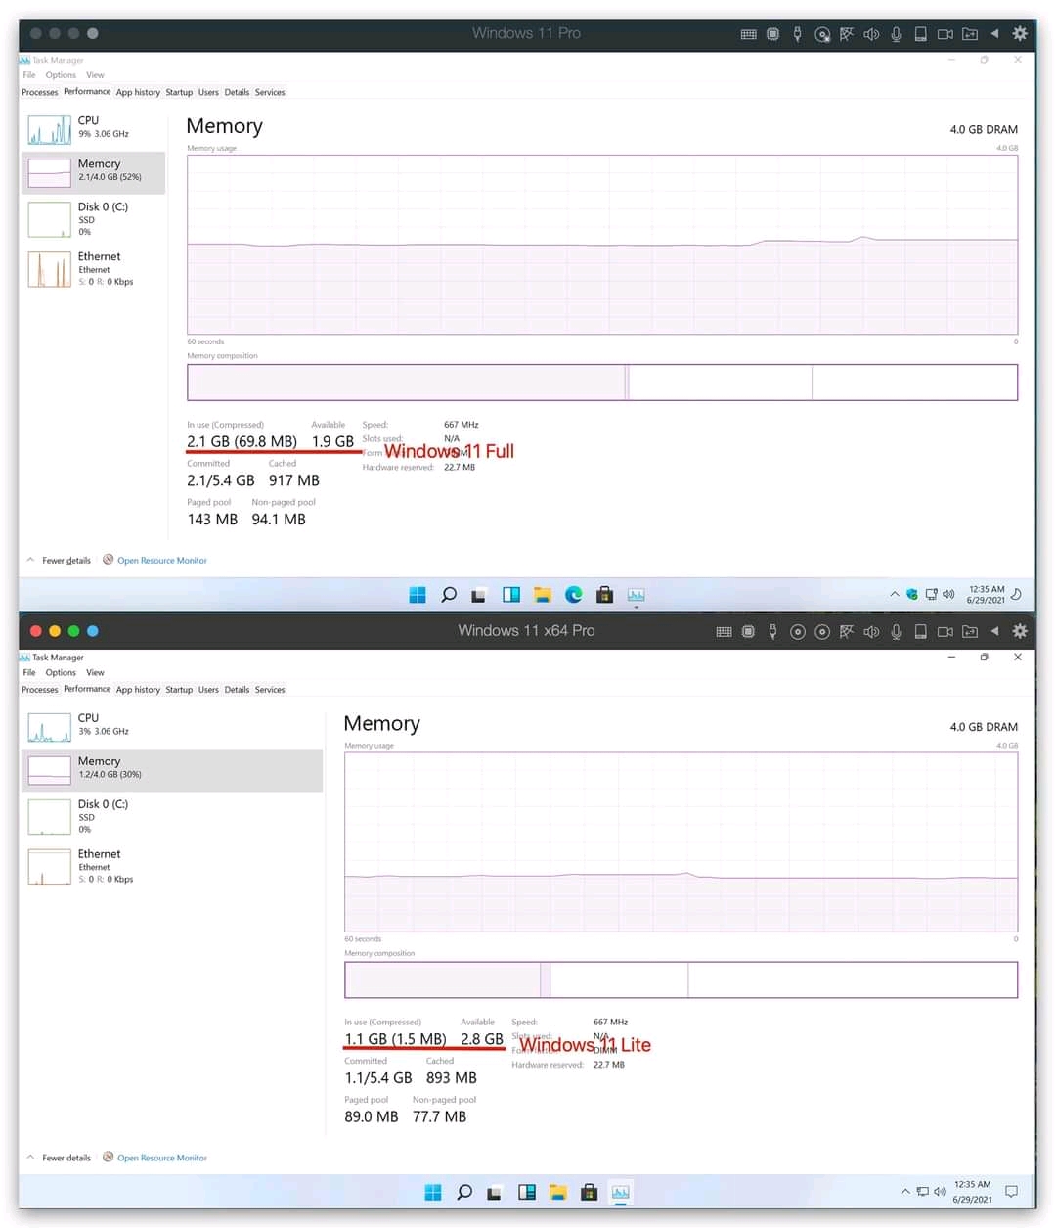This screenshot has height=1228, width=1056.
Task: Click Windows Security tray icon in Windows 11 Pro
Action: point(911,594)
